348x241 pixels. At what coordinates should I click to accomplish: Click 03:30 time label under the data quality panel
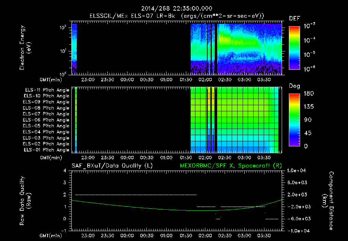coord(264,236)
